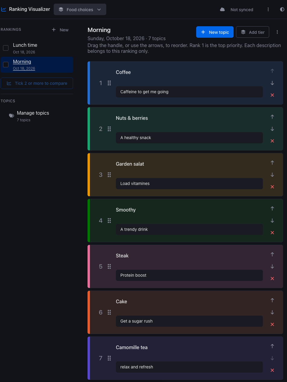The image size is (287, 382).
Task: Move Garden salat up one rank
Action: coord(272,163)
